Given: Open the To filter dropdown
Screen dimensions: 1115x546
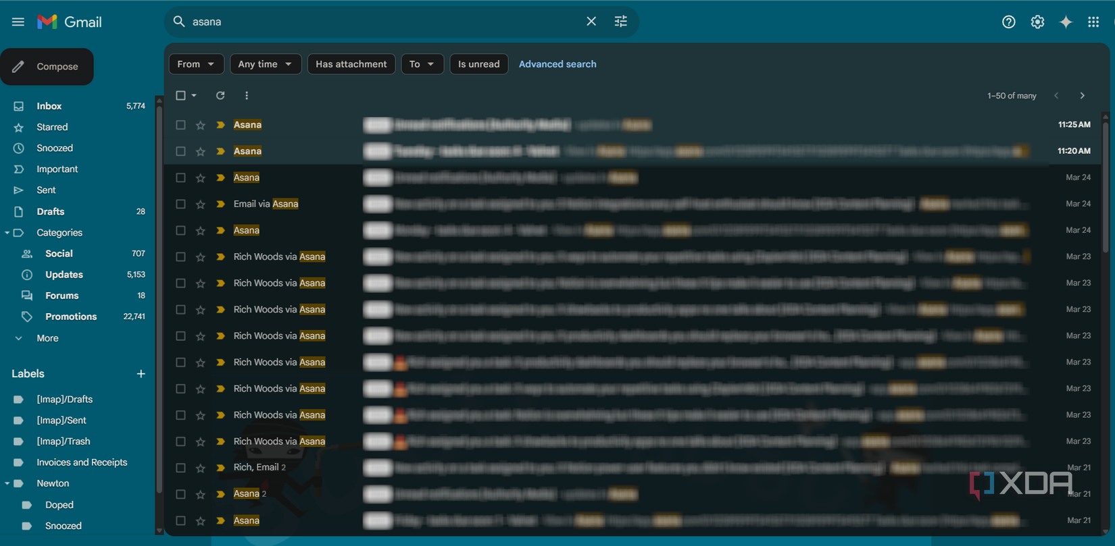Looking at the screenshot, I should click(422, 64).
